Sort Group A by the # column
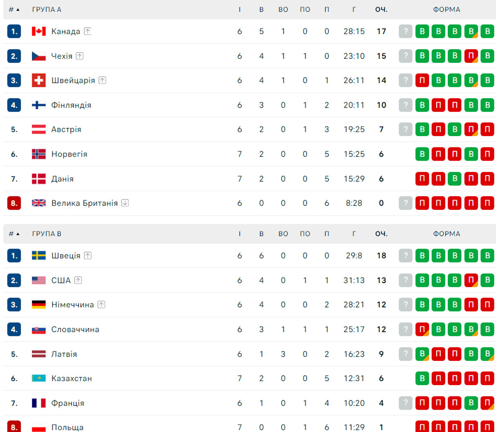 [x=14, y=10]
